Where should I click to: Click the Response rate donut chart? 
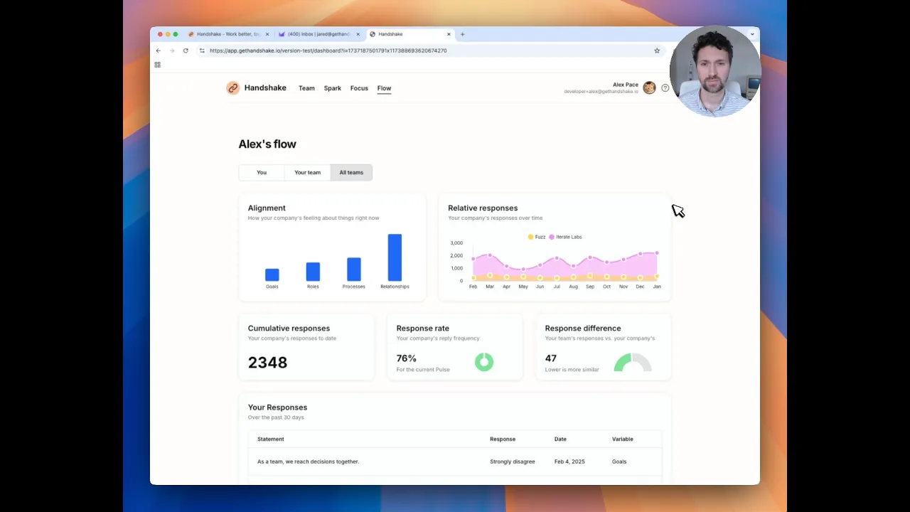point(484,362)
